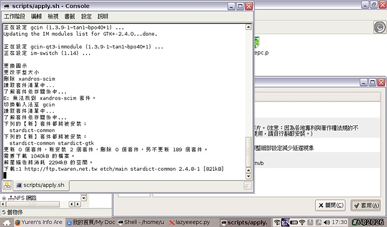Click the file manager throbber swirl icon

pyautogui.click(x=380, y=27)
